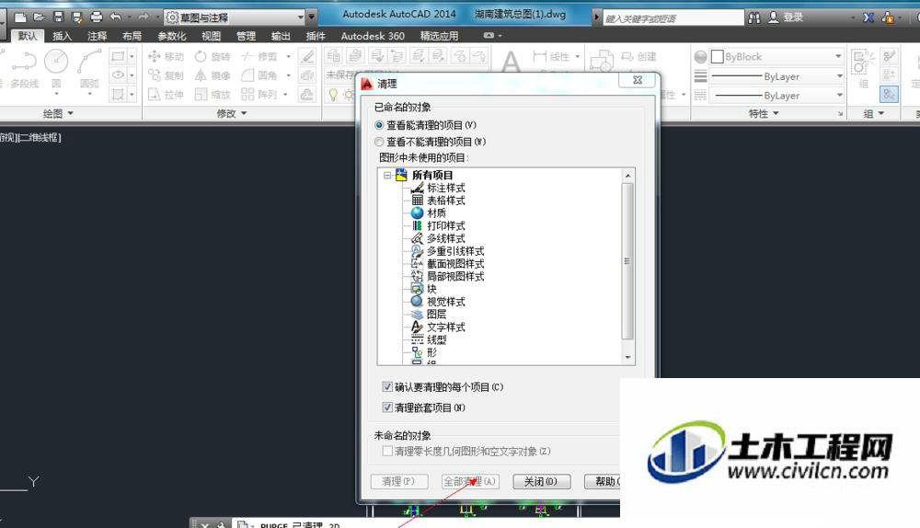Expand the 修改 panel

click(232, 113)
